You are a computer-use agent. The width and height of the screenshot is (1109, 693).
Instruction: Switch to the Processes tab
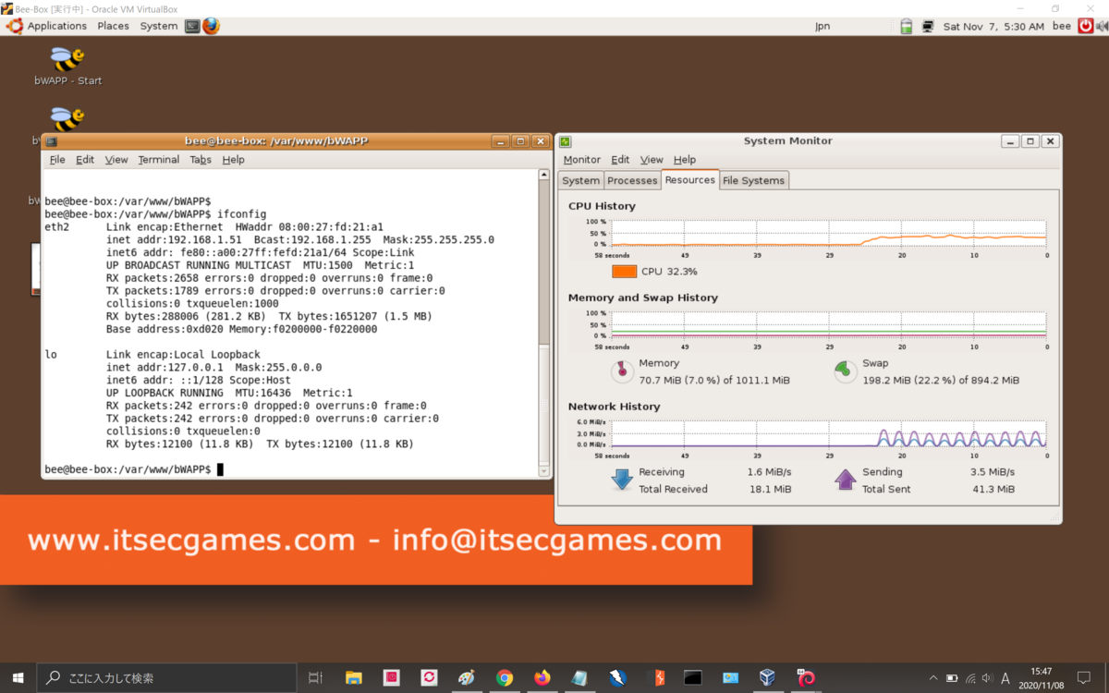pos(633,180)
